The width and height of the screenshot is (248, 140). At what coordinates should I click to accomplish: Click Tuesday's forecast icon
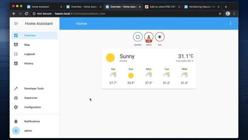(167, 75)
